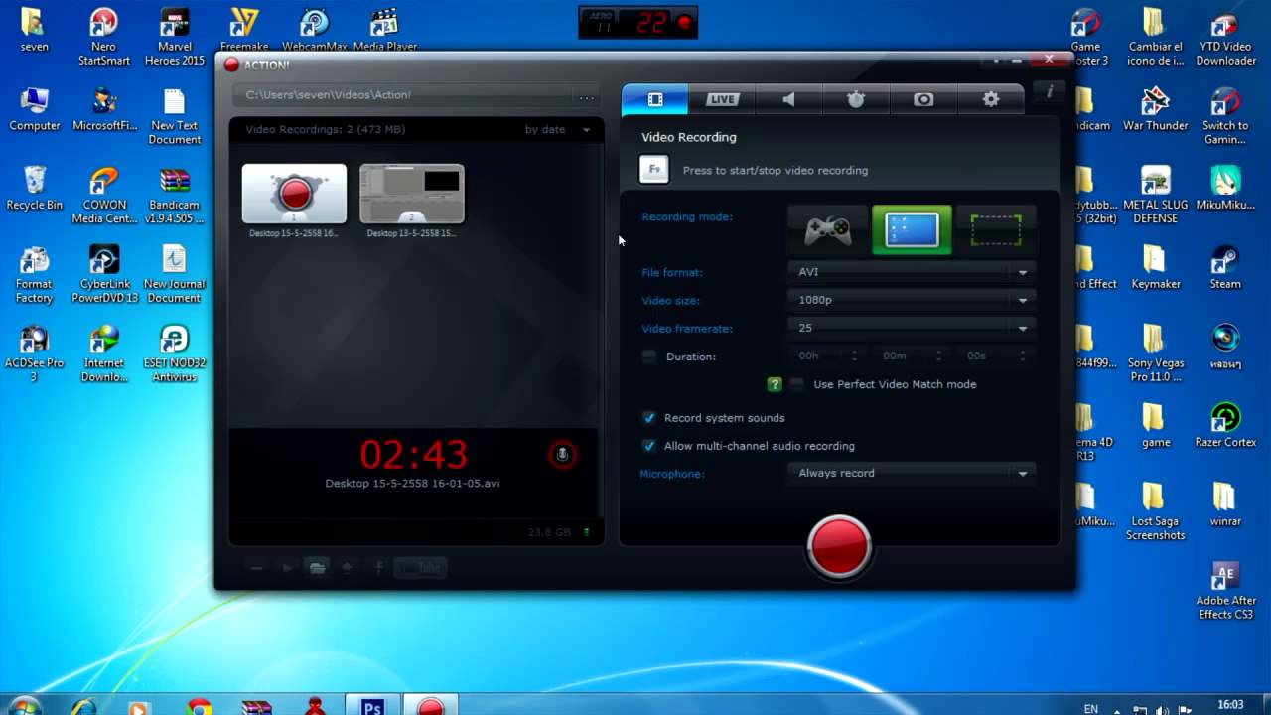Click the taskbar volume speaker icon
Image resolution: width=1271 pixels, height=715 pixels.
click(x=1160, y=709)
